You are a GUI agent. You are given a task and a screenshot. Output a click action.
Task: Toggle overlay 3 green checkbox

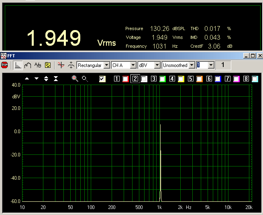point(163,79)
